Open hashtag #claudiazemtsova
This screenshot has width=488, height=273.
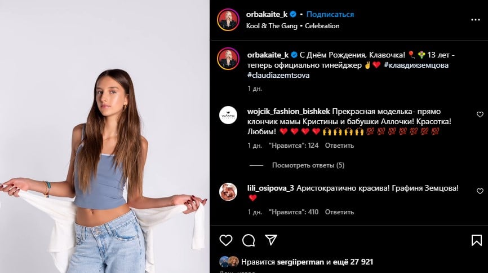(x=278, y=75)
